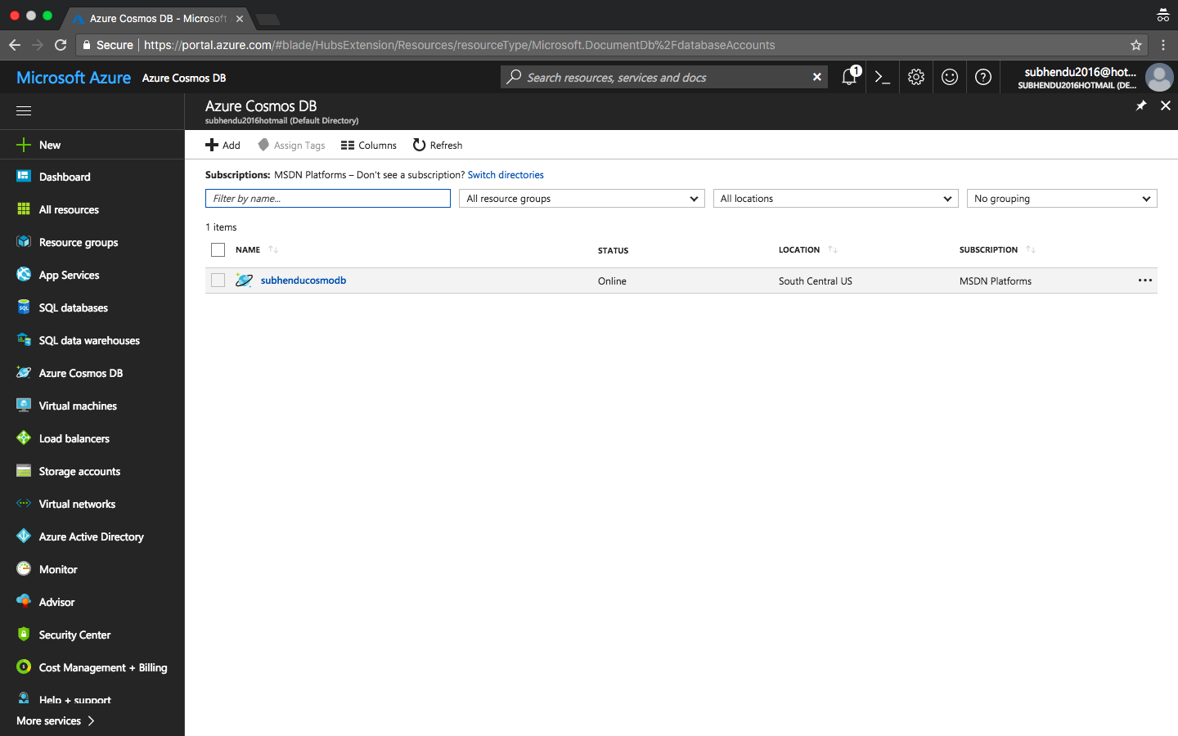1178x736 pixels.
Task: Click the Refresh button
Action: coord(438,145)
